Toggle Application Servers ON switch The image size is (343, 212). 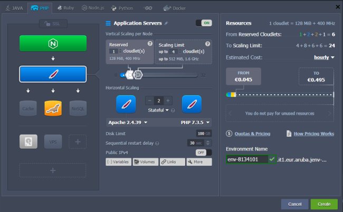pyautogui.click(x=203, y=23)
